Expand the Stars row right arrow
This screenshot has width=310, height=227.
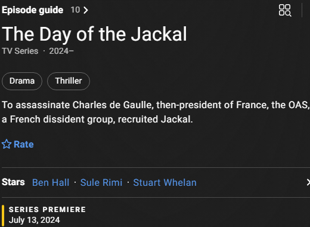(x=308, y=182)
